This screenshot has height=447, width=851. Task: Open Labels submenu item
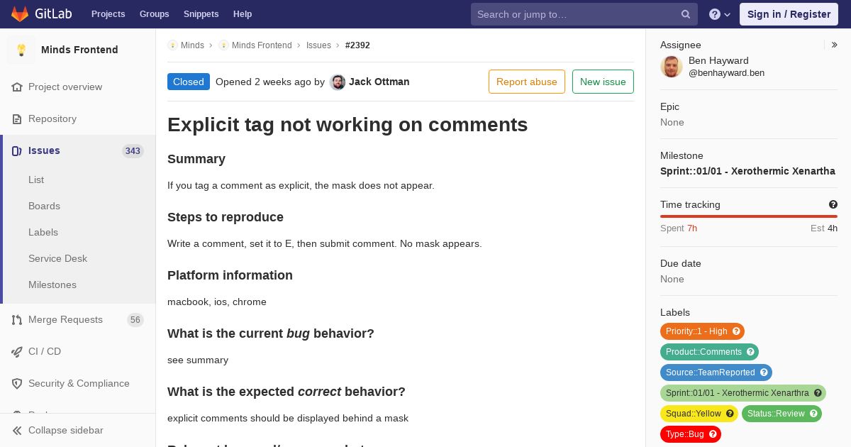pyautogui.click(x=43, y=232)
